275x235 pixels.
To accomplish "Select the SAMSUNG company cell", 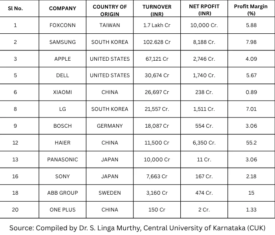I will tap(62, 42).
